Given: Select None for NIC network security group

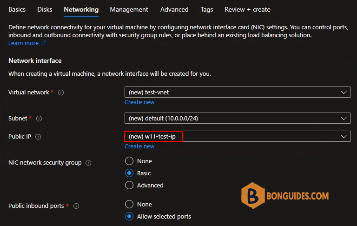Looking at the screenshot, I should pyautogui.click(x=129, y=161).
